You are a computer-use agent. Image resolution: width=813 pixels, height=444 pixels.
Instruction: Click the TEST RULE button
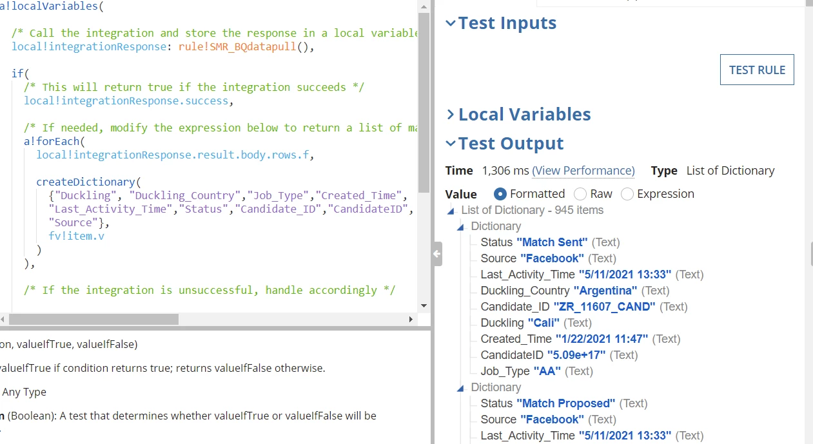(x=757, y=70)
